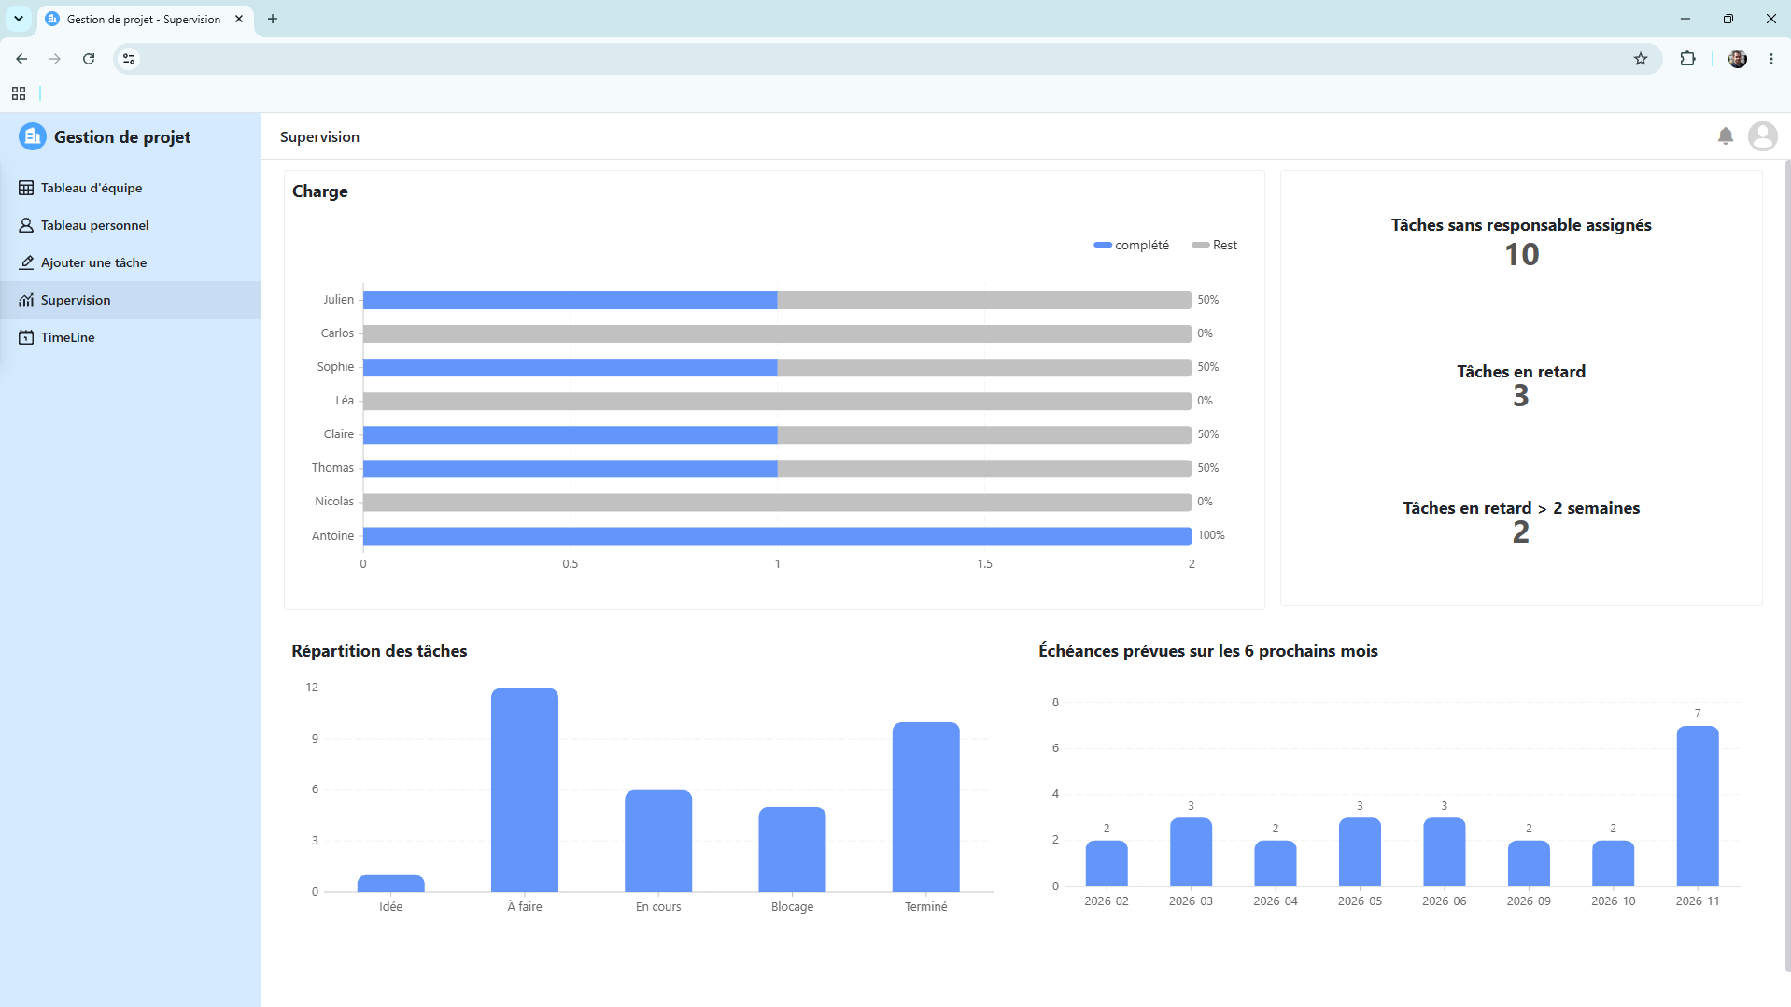Click the person icon beside Tableau personnel
Image resolution: width=1791 pixels, height=1007 pixels.
(26, 225)
